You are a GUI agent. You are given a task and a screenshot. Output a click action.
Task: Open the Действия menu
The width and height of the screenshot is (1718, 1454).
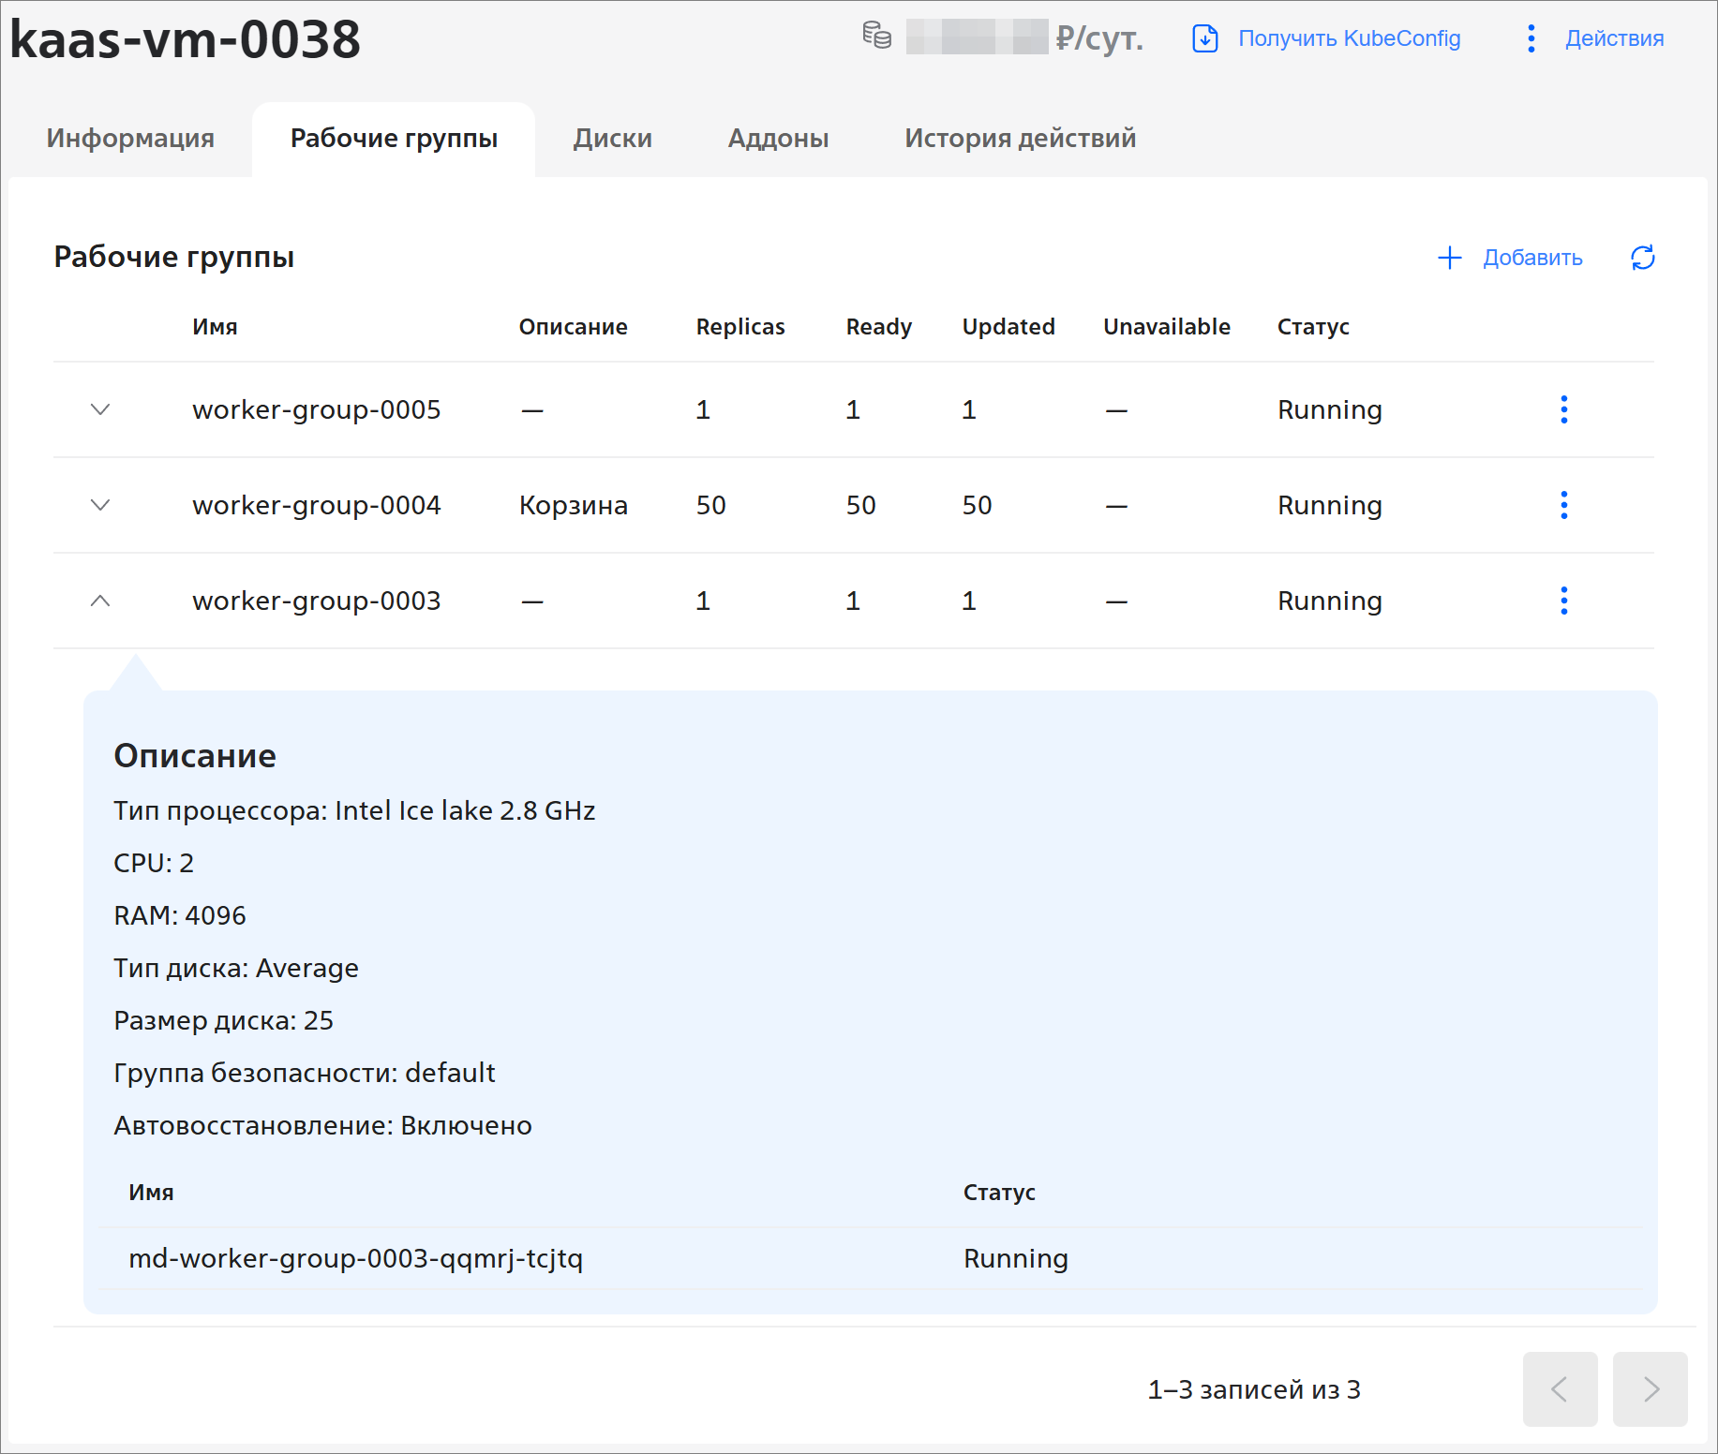pos(1614,38)
